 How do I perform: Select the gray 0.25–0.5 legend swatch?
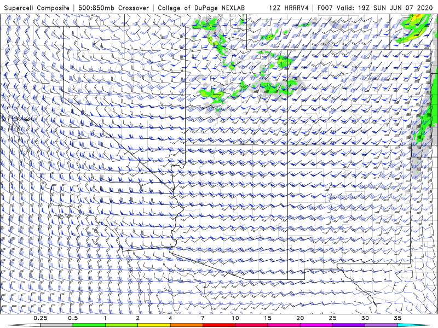point(57,325)
